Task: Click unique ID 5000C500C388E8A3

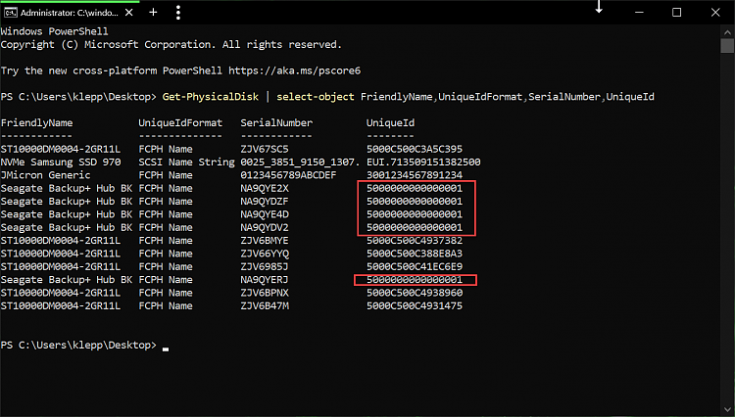Action: click(x=415, y=255)
